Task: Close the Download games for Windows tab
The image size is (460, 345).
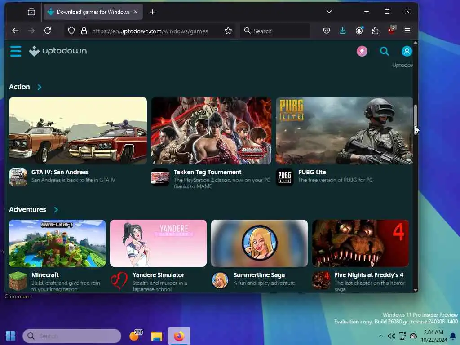Action: [x=136, y=12]
